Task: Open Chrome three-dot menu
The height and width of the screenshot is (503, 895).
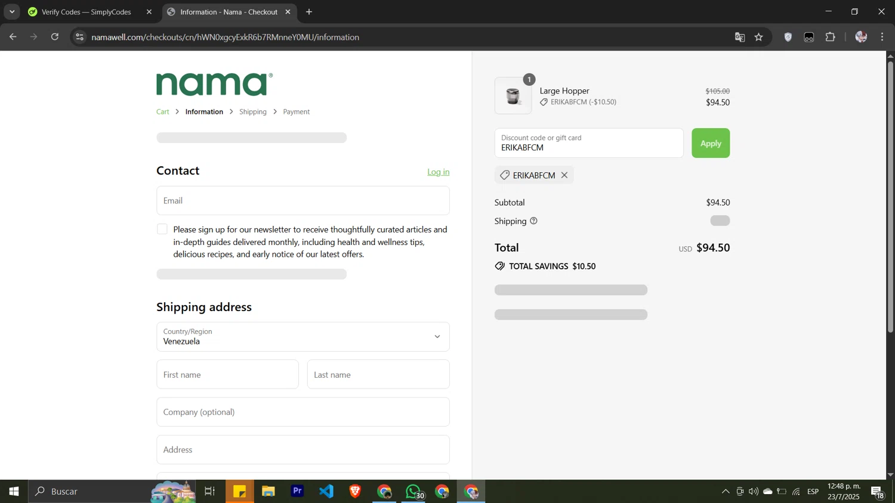Action: (x=882, y=37)
